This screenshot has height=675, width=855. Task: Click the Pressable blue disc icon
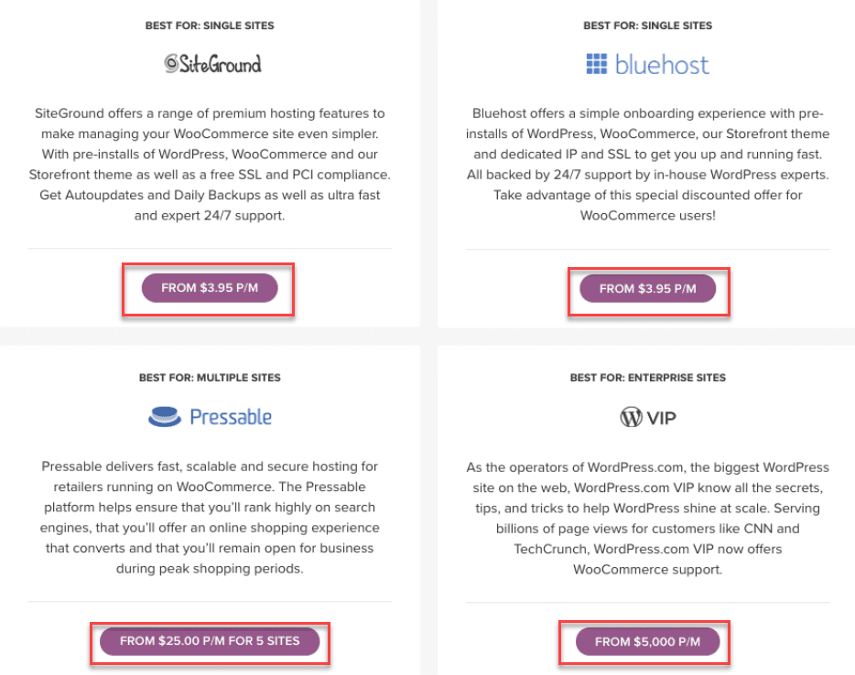point(165,417)
